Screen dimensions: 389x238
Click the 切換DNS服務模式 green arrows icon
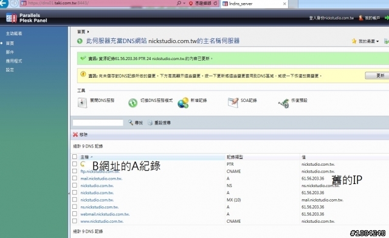[133, 103]
